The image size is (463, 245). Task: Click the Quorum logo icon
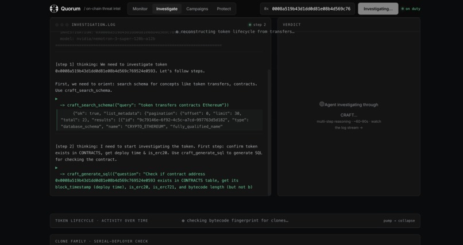coord(54,9)
